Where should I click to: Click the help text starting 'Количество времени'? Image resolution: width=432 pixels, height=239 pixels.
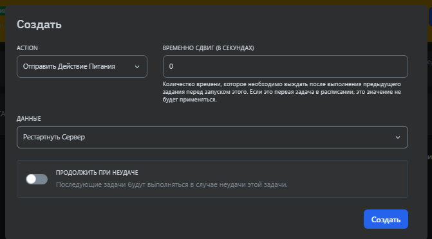[281, 92]
